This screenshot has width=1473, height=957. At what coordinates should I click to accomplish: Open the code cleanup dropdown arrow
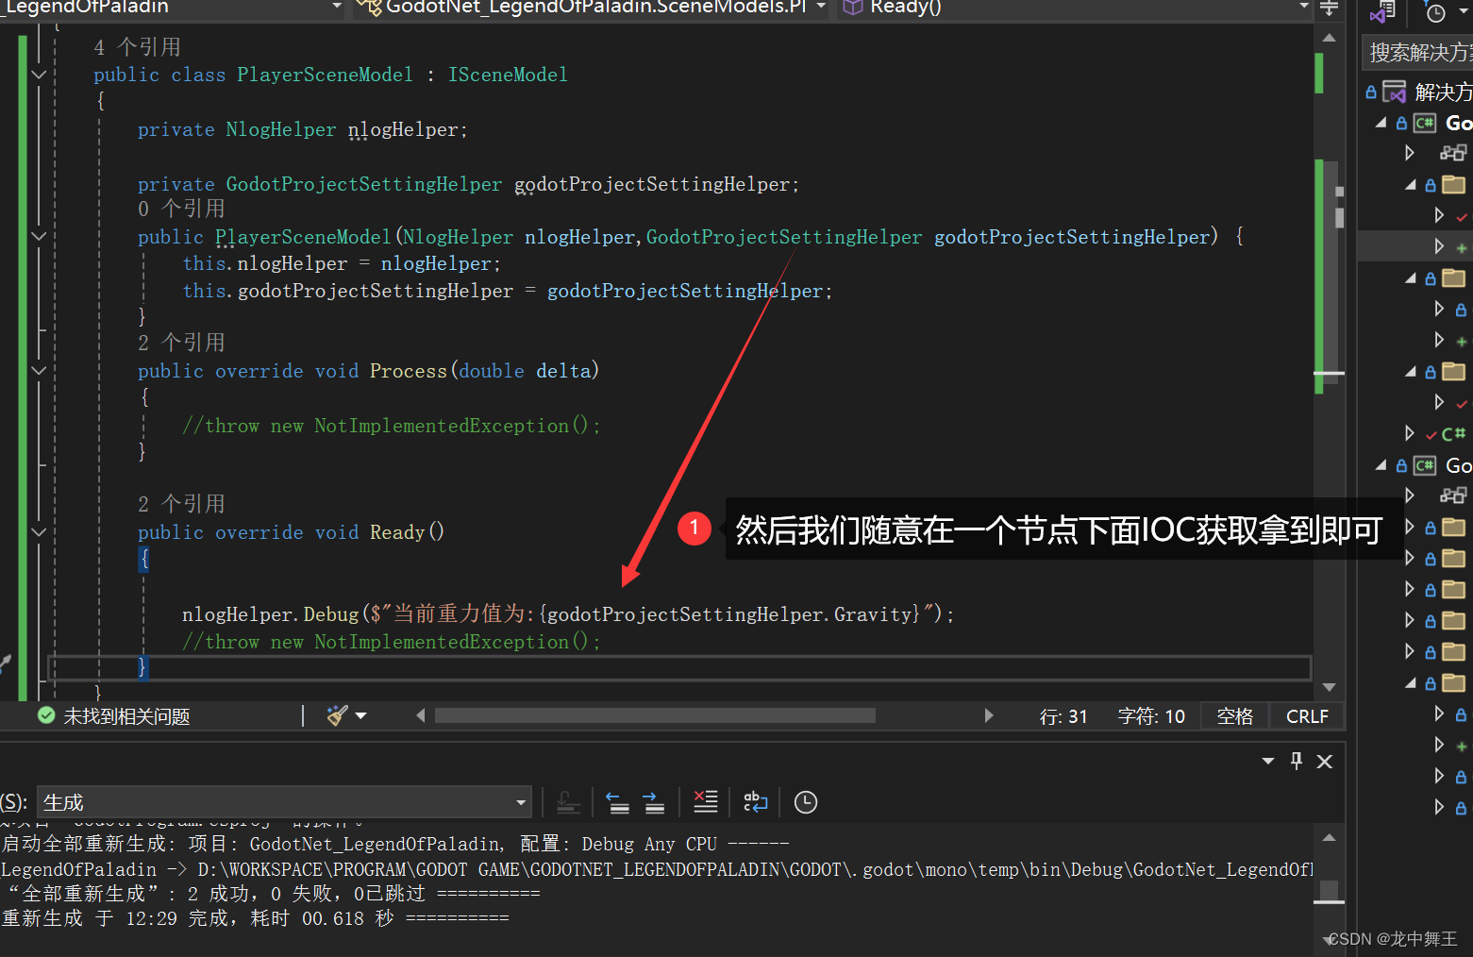(x=360, y=715)
